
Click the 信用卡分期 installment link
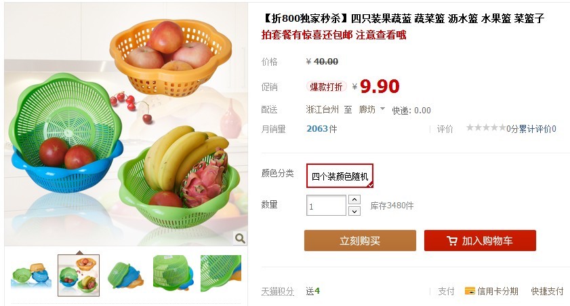[497, 291]
